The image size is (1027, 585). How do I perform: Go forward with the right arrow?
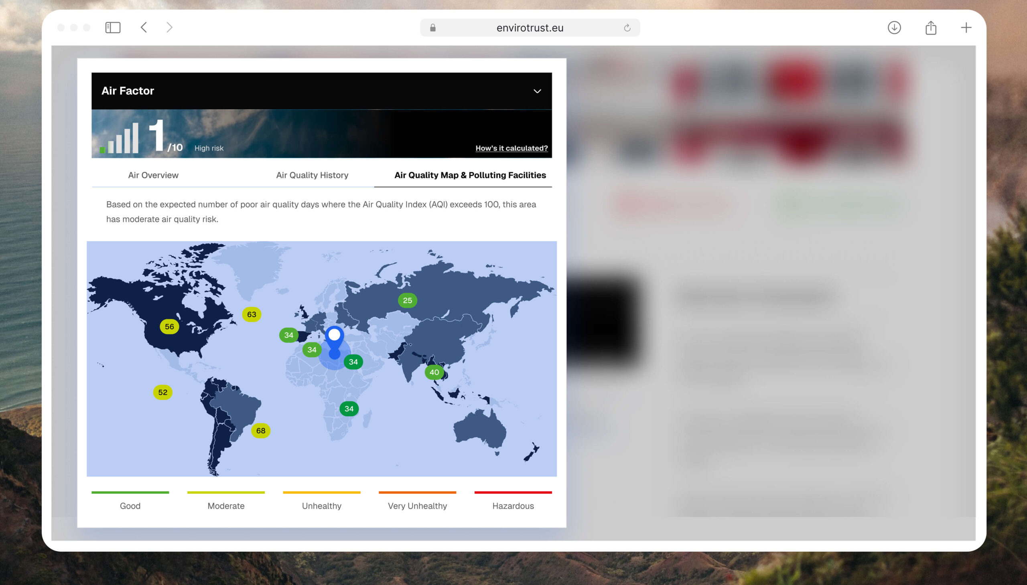pos(169,27)
